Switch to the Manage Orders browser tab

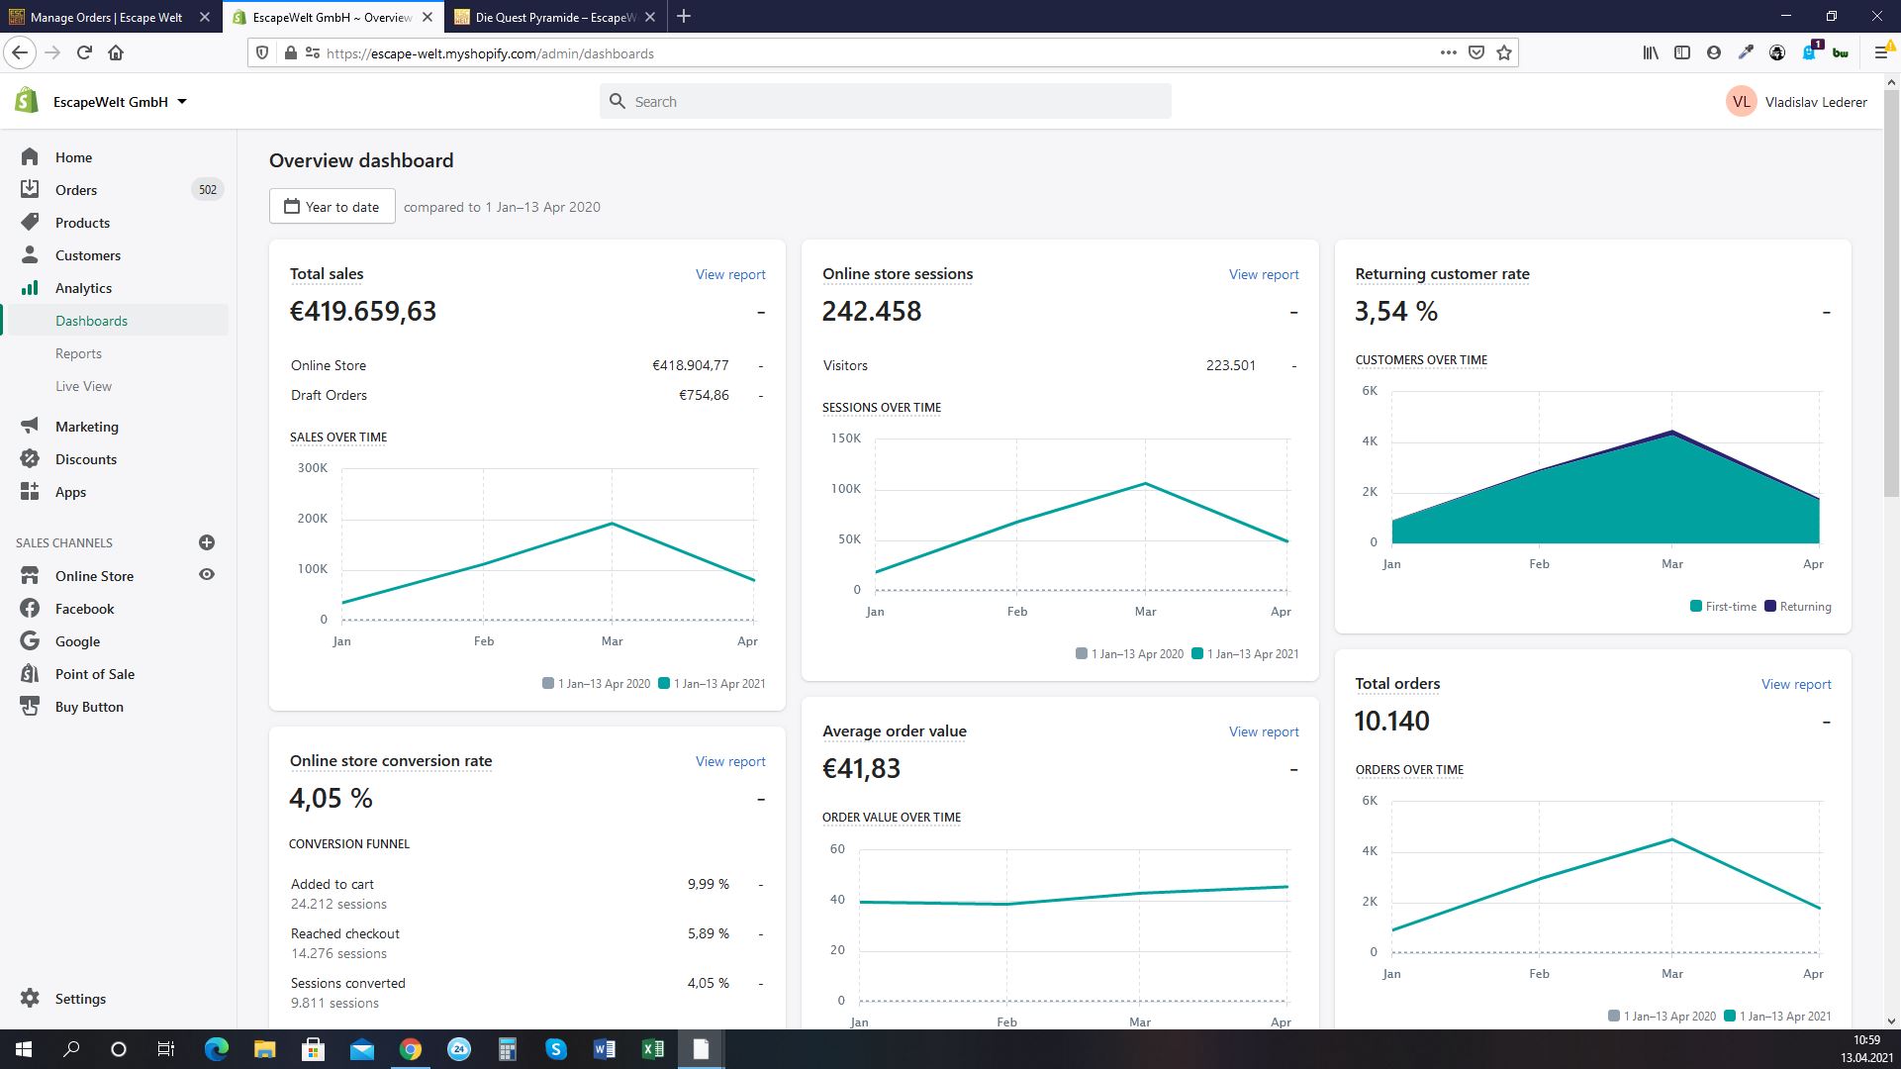click(106, 17)
